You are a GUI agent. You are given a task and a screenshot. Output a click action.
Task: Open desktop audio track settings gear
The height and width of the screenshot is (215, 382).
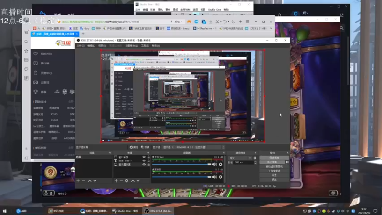[x=220, y=177]
